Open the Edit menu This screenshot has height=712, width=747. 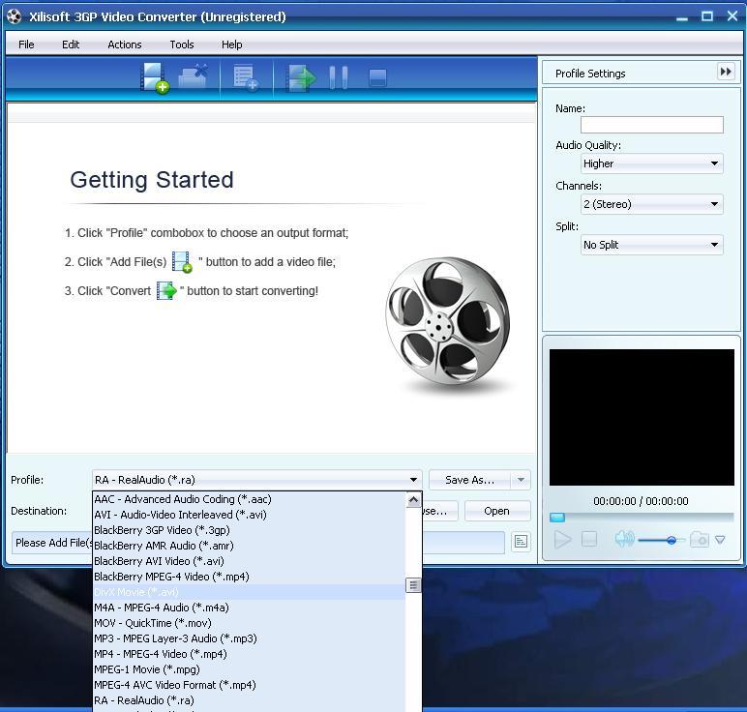coord(71,44)
